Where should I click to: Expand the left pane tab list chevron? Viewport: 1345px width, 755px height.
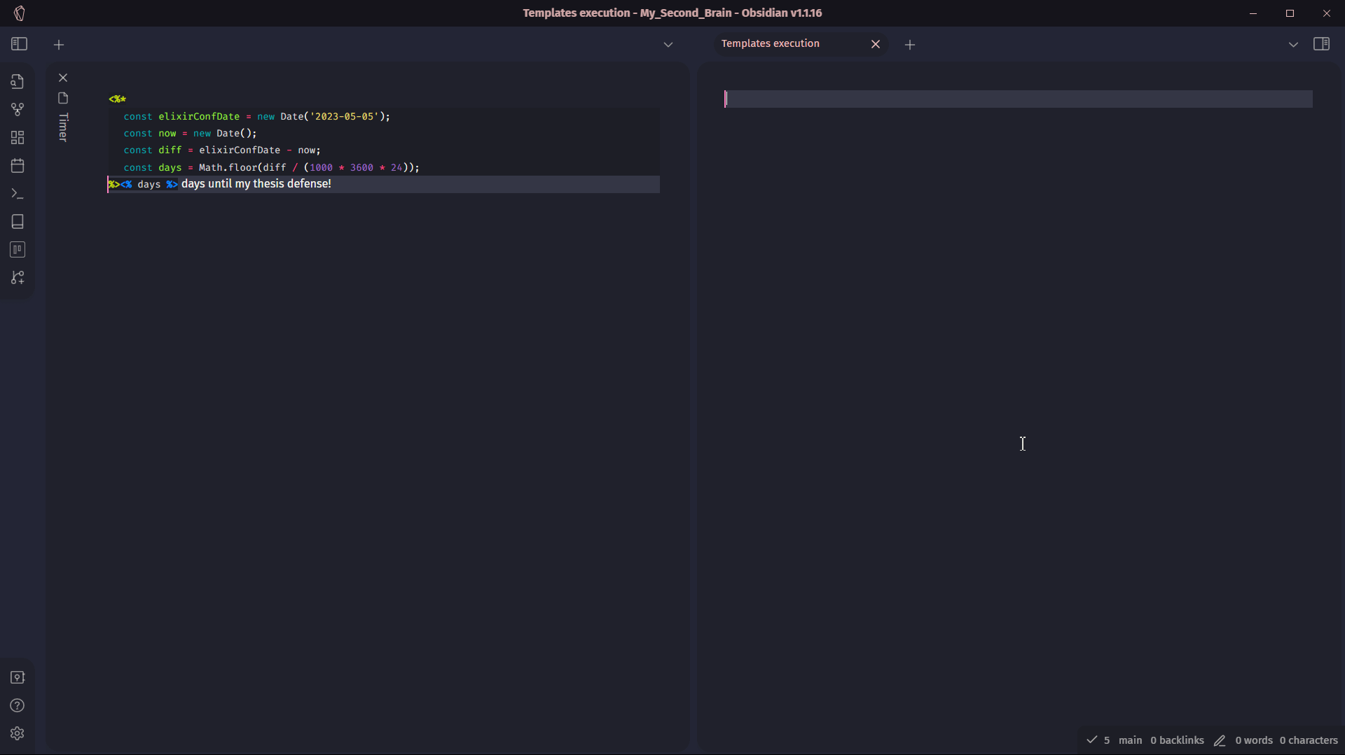668,45
